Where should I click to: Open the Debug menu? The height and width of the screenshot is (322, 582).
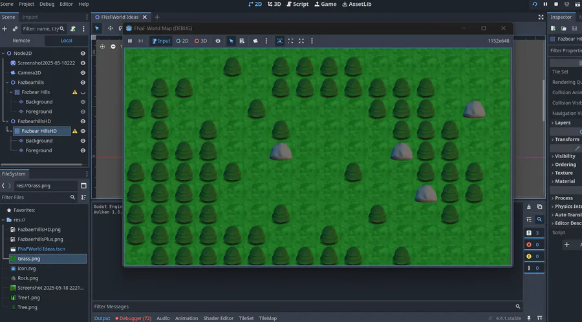[47, 4]
